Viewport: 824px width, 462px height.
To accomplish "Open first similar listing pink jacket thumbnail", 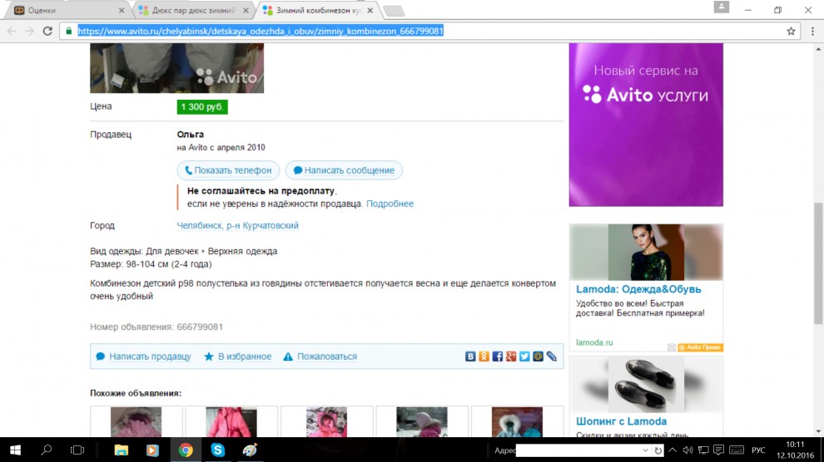I will (x=137, y=421).
